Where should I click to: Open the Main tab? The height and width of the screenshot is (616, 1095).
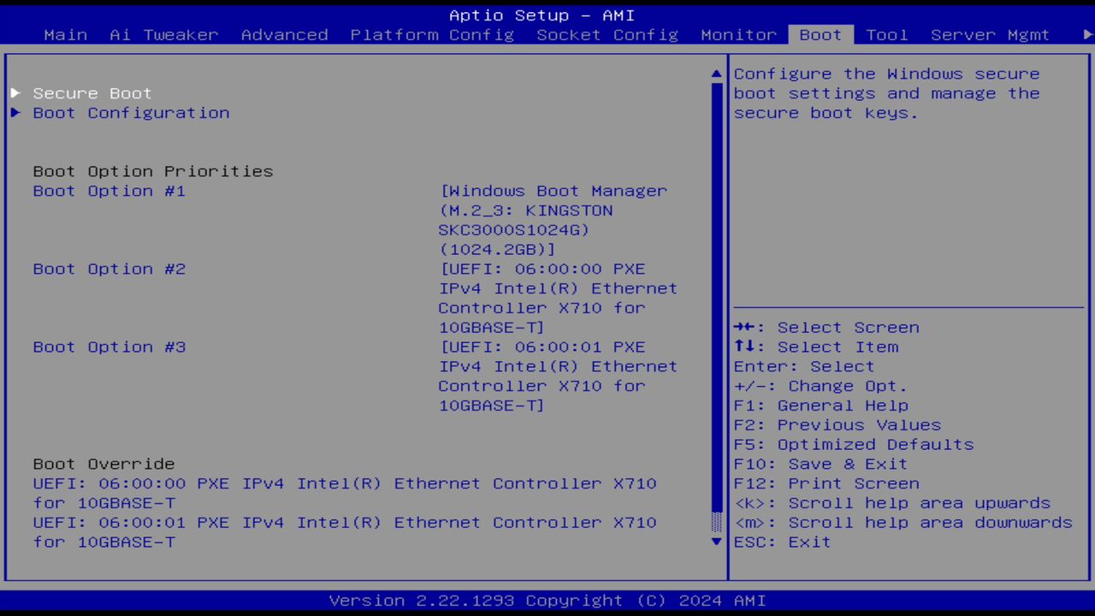coord(65,35)
